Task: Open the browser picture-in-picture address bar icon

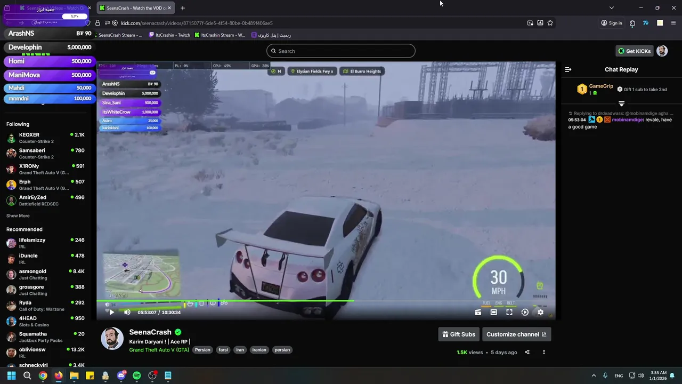Action: pos(530,23)
